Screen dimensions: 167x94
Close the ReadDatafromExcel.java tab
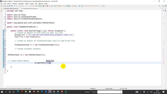[38, 9]
